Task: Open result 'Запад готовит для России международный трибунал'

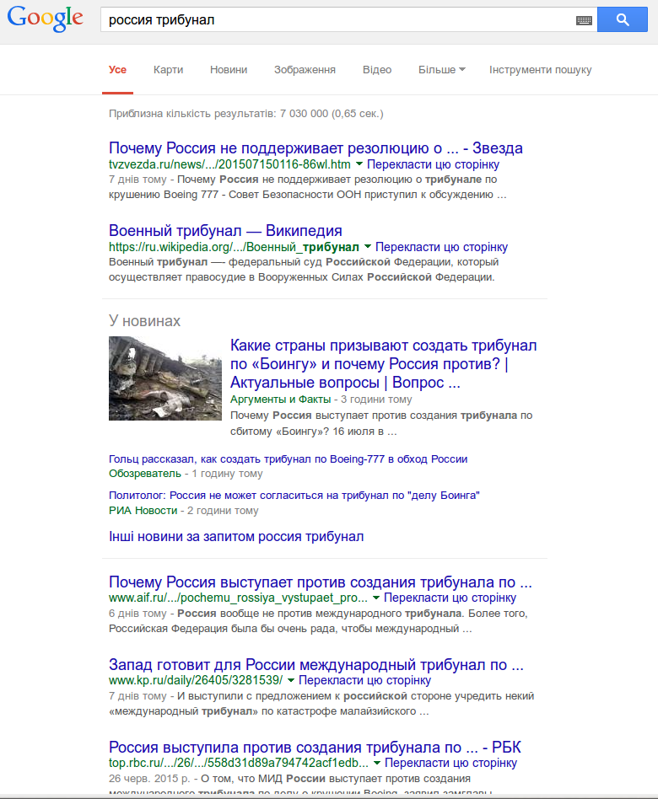Action: (x=316, y=664)
